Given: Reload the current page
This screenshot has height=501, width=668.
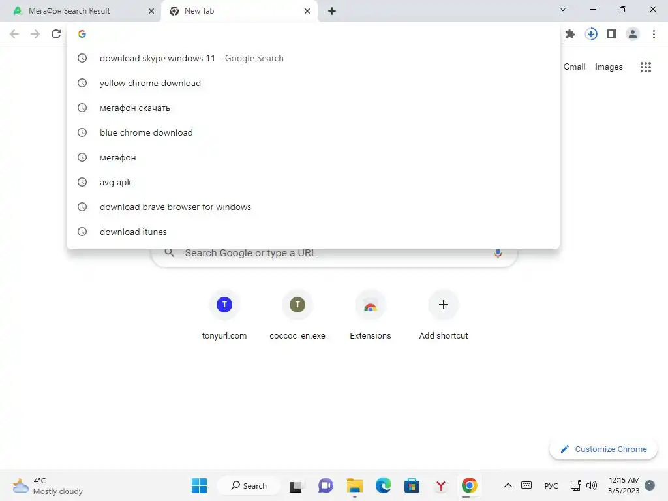Looking at the screenshot, I should click(56, 34).
